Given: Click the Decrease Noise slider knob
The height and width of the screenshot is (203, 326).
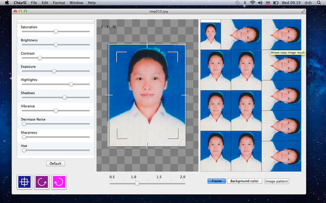Looking at the screenshot, I should [x=24, y=124].
